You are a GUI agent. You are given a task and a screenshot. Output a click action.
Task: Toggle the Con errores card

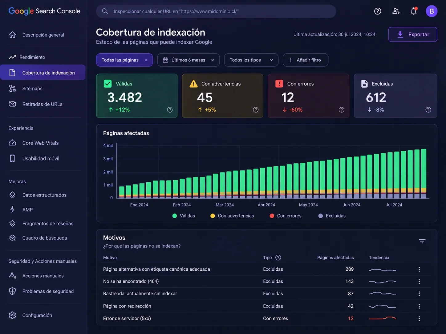click(x=308, y=96)
